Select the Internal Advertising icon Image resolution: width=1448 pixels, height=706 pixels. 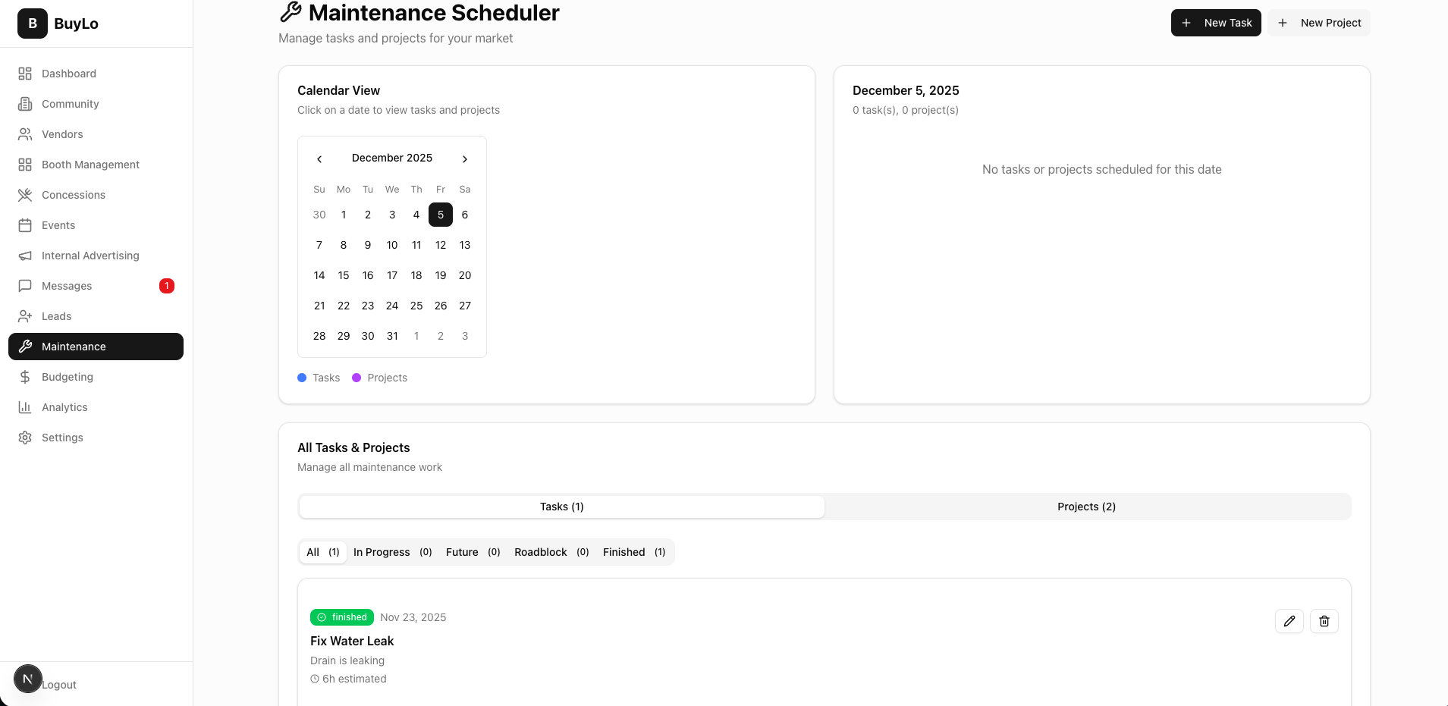(25, 256)
